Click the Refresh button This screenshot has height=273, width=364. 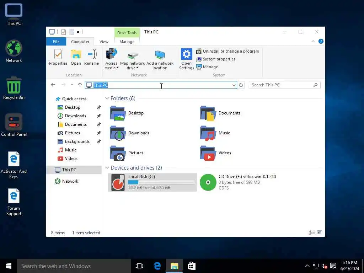pyautogui.click(x=241, y=85)
